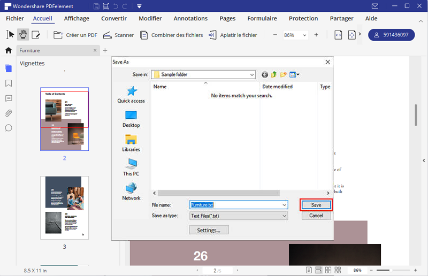Image resolution: width=428 pixels, height=276 pixels.
Task: Click the fit width page icon
Action: [338, 35]
